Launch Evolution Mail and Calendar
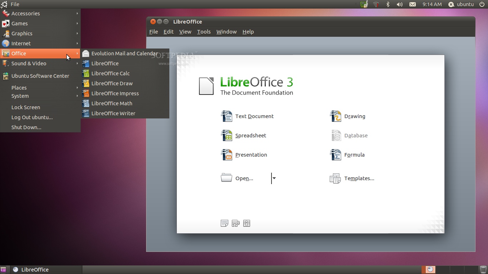The width and height of the screenshot is (488, 274). click(x=125, y=54)
